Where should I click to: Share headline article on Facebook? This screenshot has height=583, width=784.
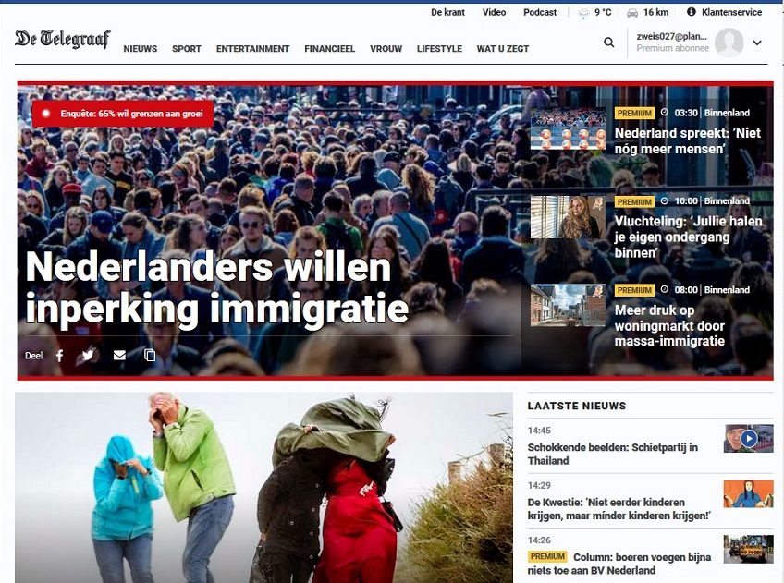click(60, 355)
